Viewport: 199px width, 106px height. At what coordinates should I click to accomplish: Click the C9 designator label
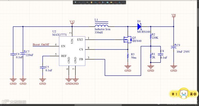pyautogui.click(x=178, y=45)
